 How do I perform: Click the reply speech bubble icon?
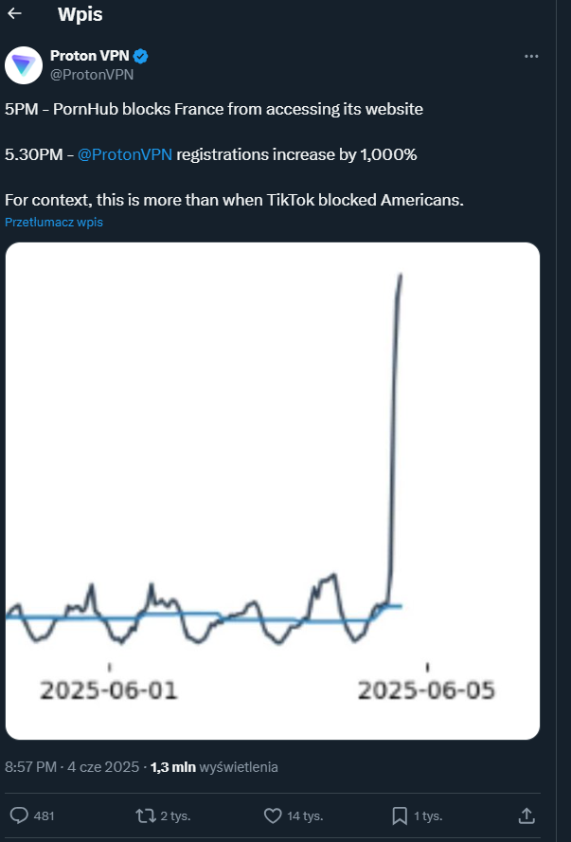[19, 816]
